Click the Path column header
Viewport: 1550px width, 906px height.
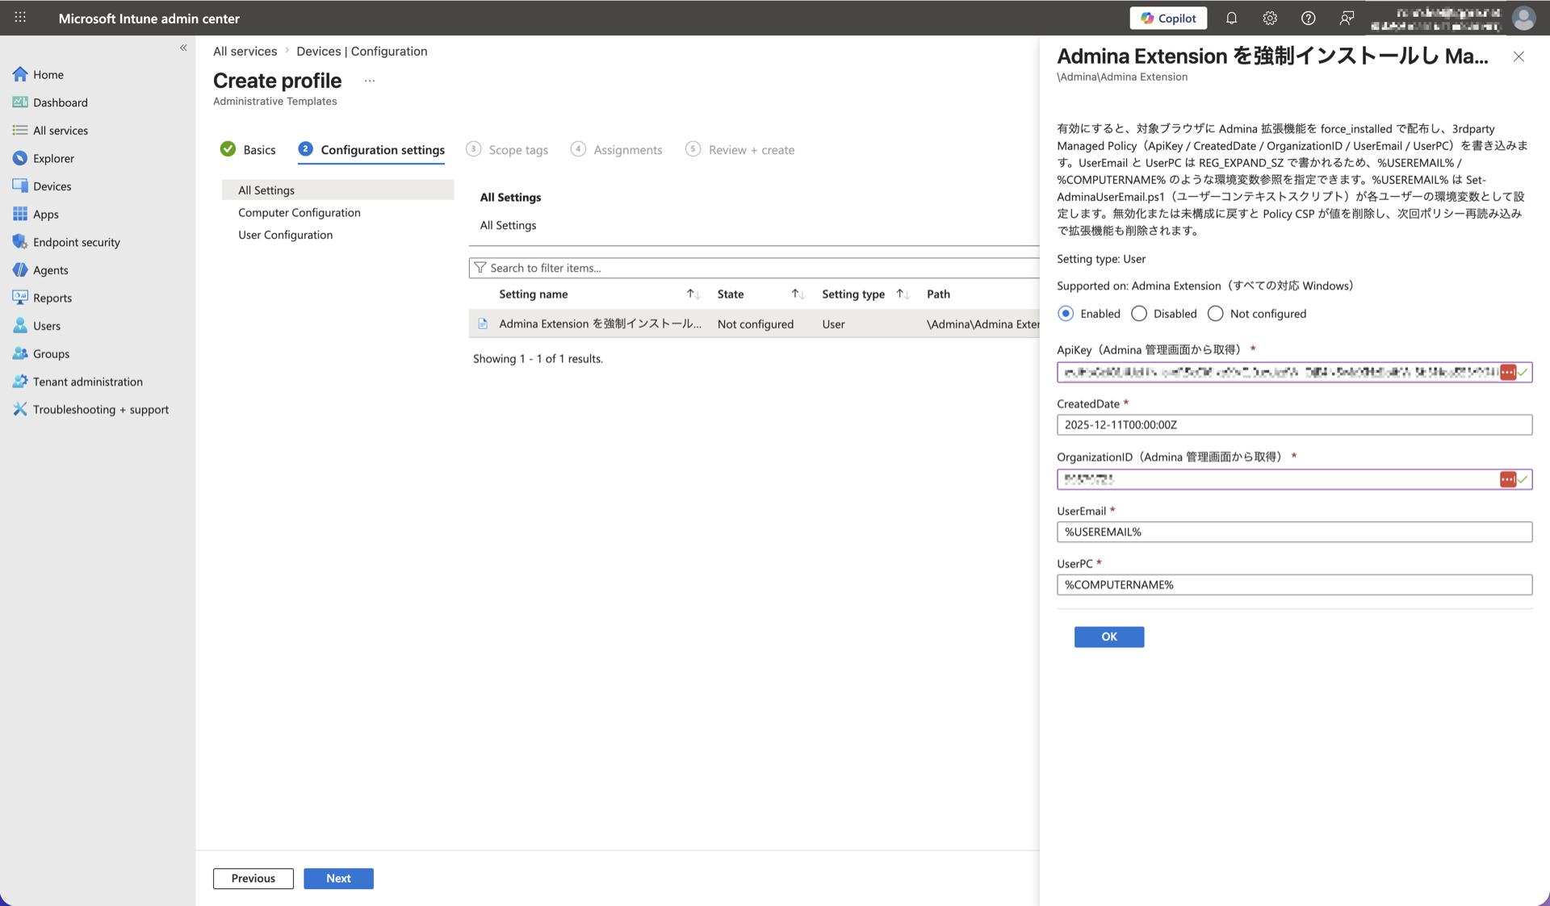coord(938,294)
